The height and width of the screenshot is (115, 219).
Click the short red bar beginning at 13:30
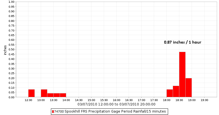[x=57, y=95]
